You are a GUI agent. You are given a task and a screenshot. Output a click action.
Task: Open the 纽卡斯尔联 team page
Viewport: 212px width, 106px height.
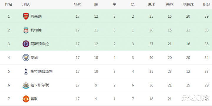pos(40,85)
